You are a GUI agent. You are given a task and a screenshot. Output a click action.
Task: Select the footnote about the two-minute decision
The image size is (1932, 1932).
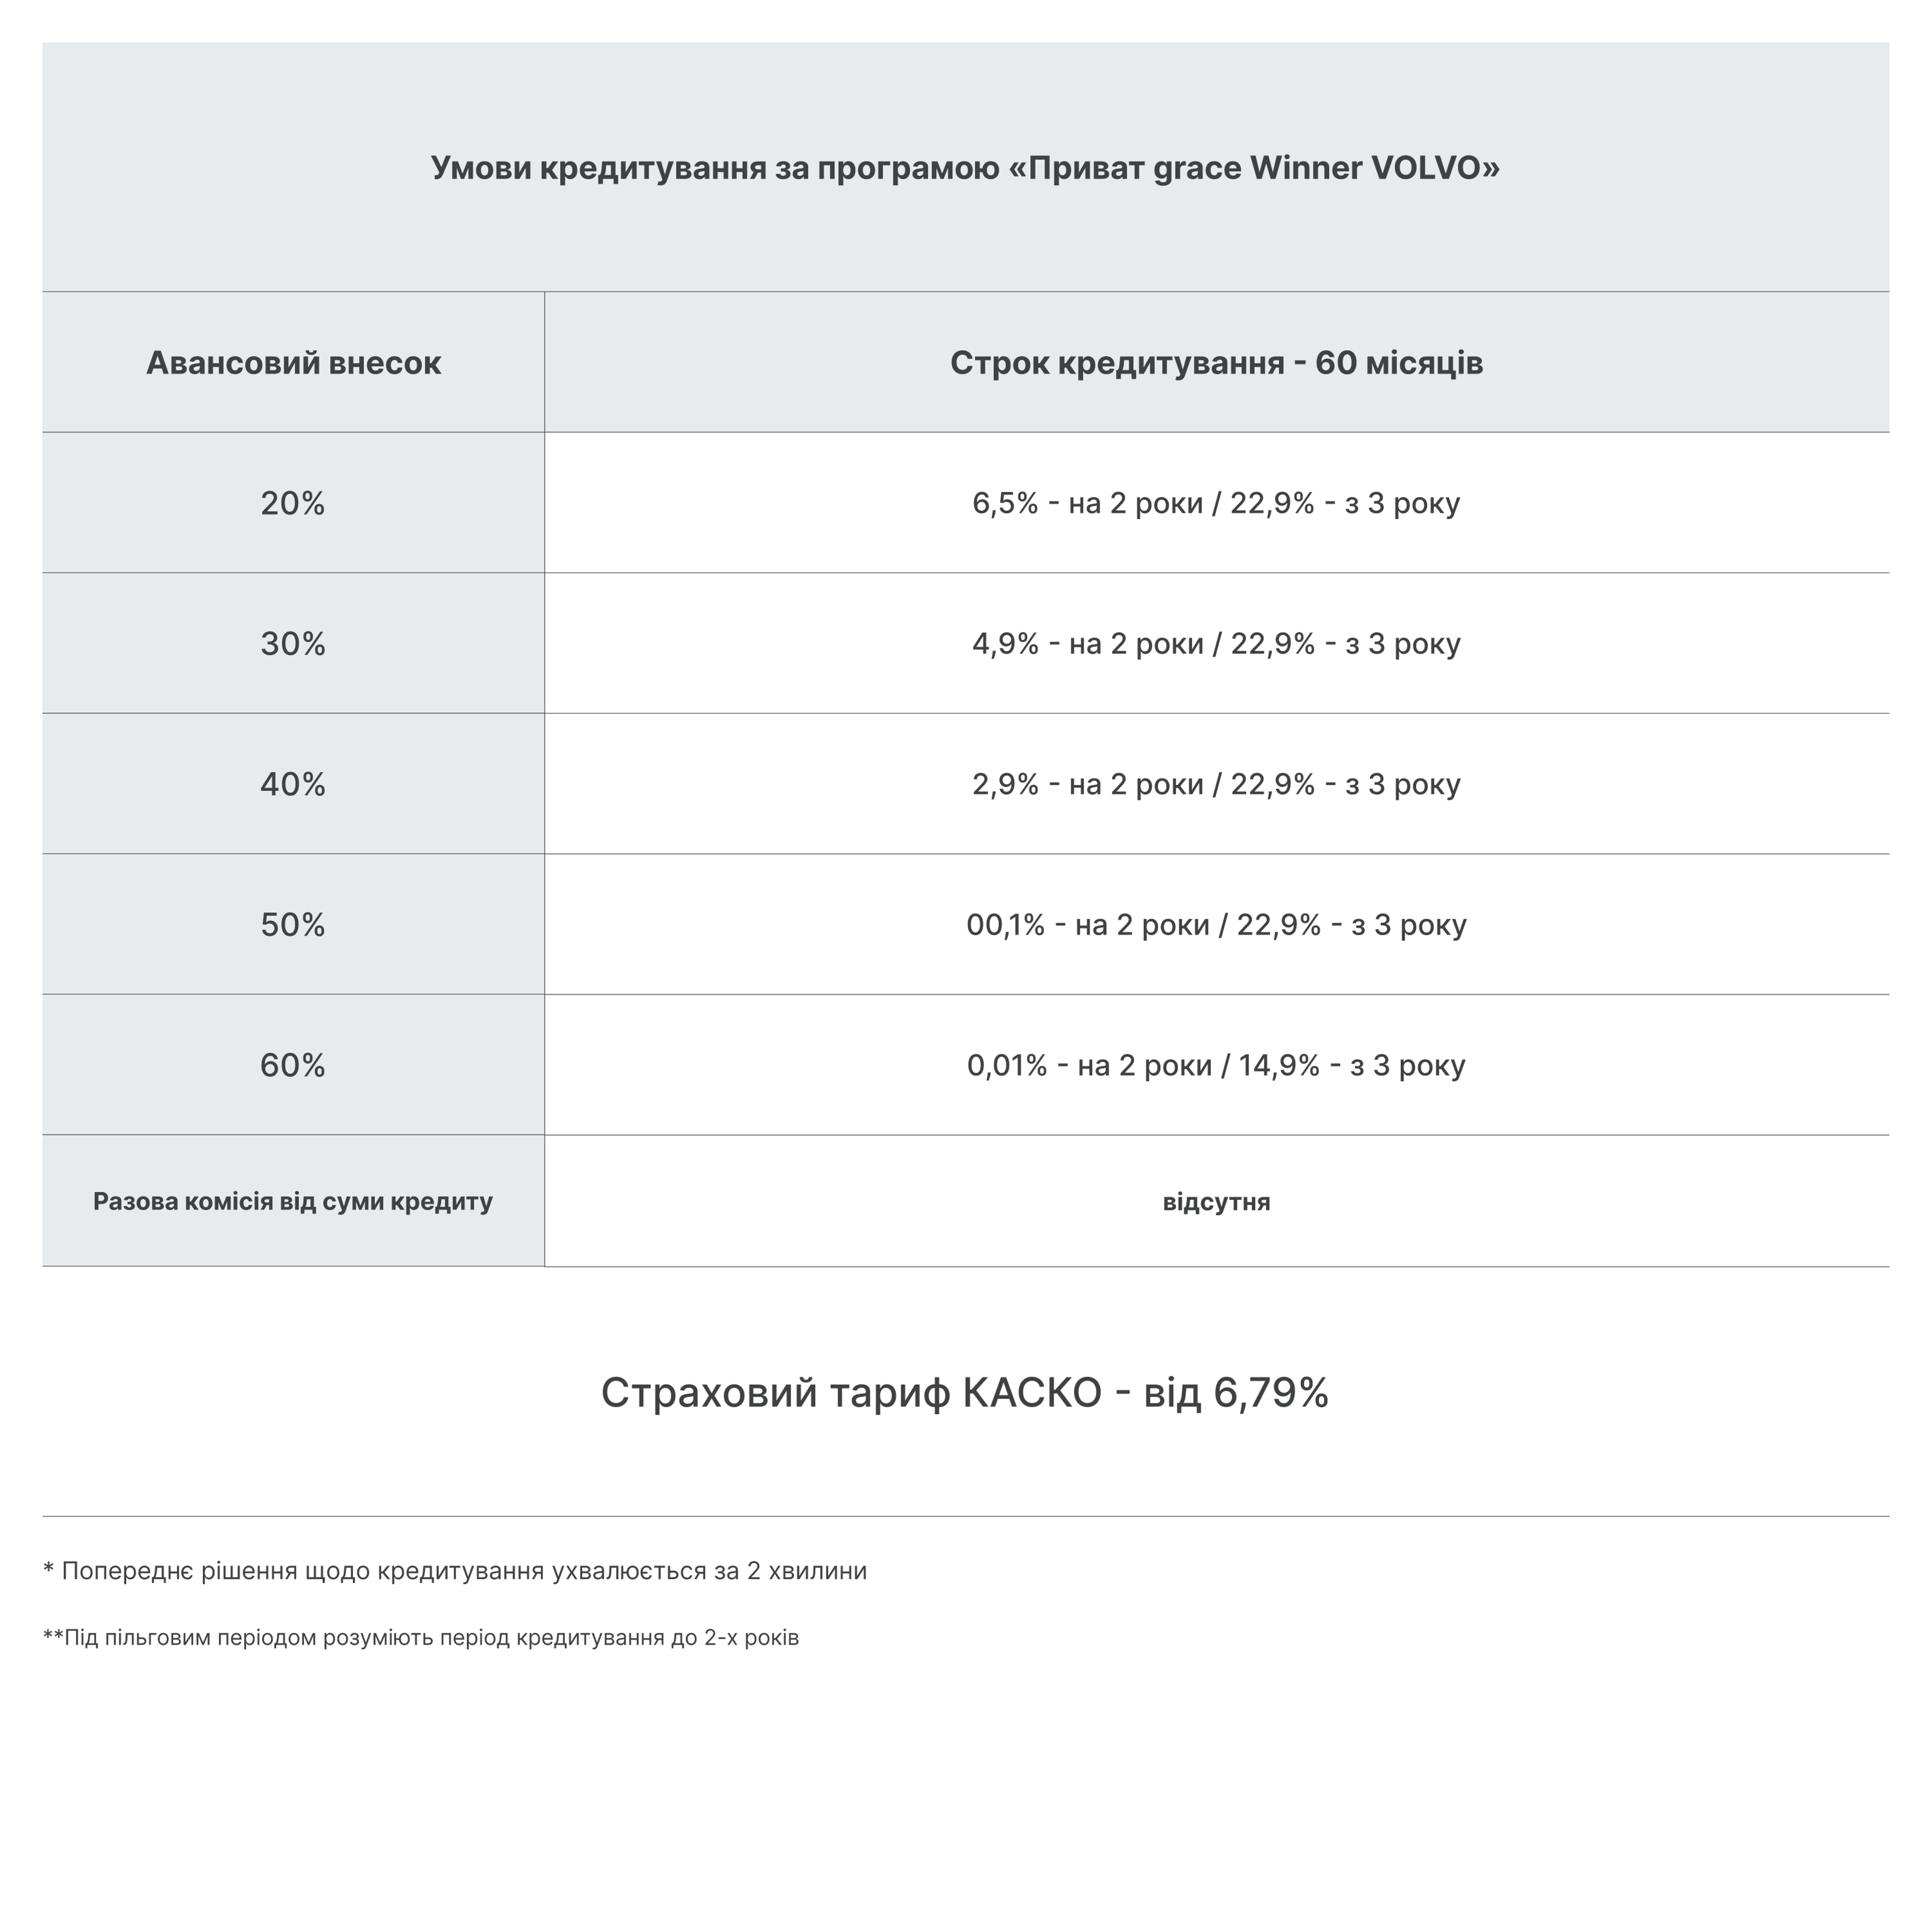point(455,1571)
